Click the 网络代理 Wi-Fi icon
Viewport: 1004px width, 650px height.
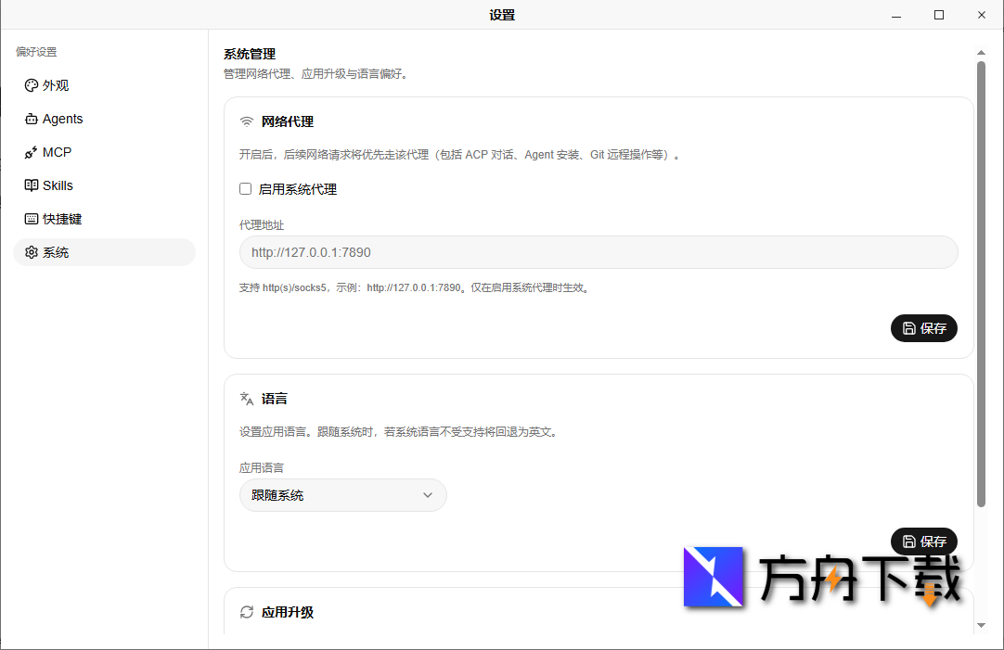(246, 121)
